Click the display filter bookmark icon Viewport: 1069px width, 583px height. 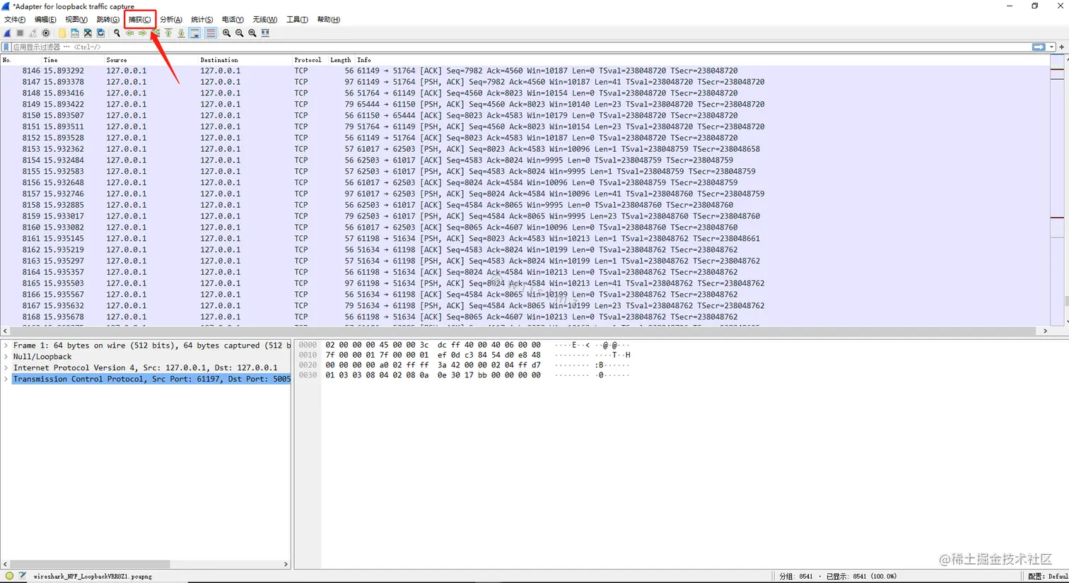[x=6, y=47]
